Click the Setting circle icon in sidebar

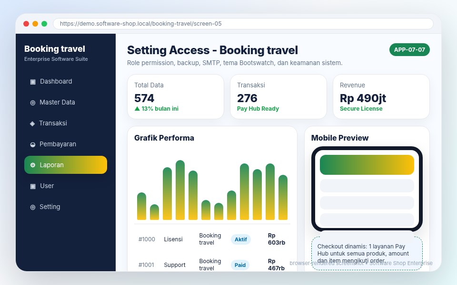coord(33,207)
